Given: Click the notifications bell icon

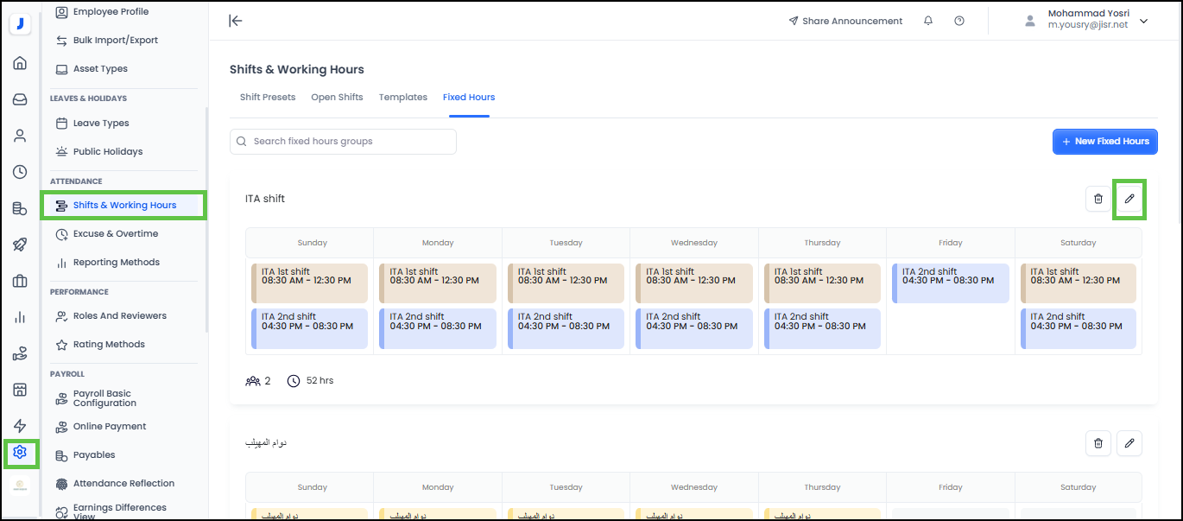Looking at the screenshot, I should point(928,21).
